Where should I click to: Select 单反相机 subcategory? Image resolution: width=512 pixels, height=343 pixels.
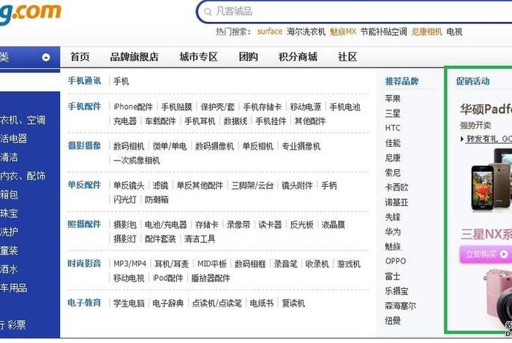[x=258, y=146]
